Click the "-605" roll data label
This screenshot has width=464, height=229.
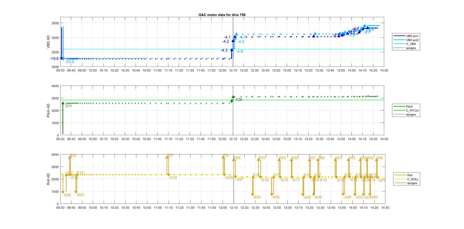pyautogui.click(x=276, y=197)
